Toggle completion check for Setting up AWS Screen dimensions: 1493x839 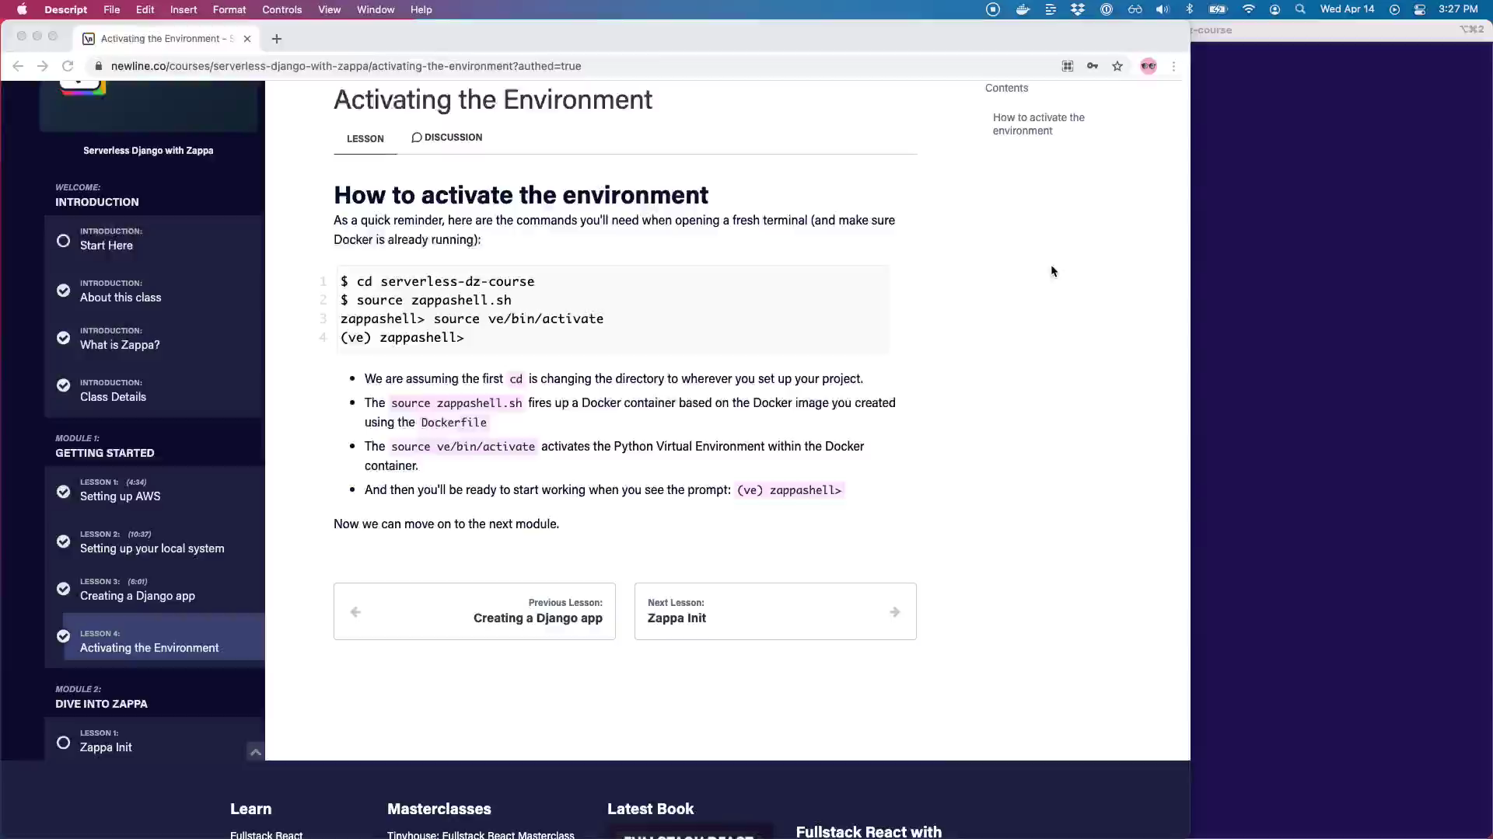64,492
